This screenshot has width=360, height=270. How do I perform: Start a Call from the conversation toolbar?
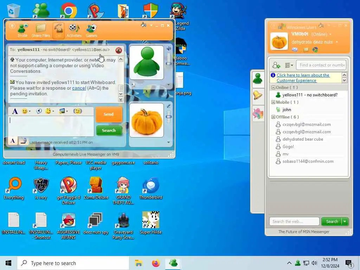pos(58,30)
